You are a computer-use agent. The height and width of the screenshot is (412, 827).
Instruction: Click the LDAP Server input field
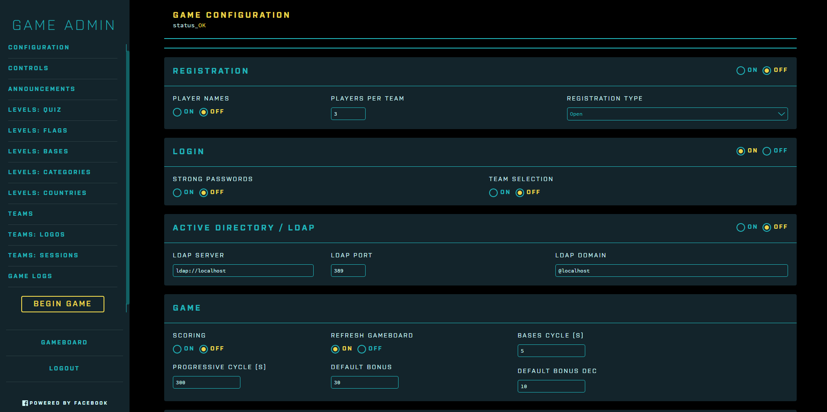[243, 271]
